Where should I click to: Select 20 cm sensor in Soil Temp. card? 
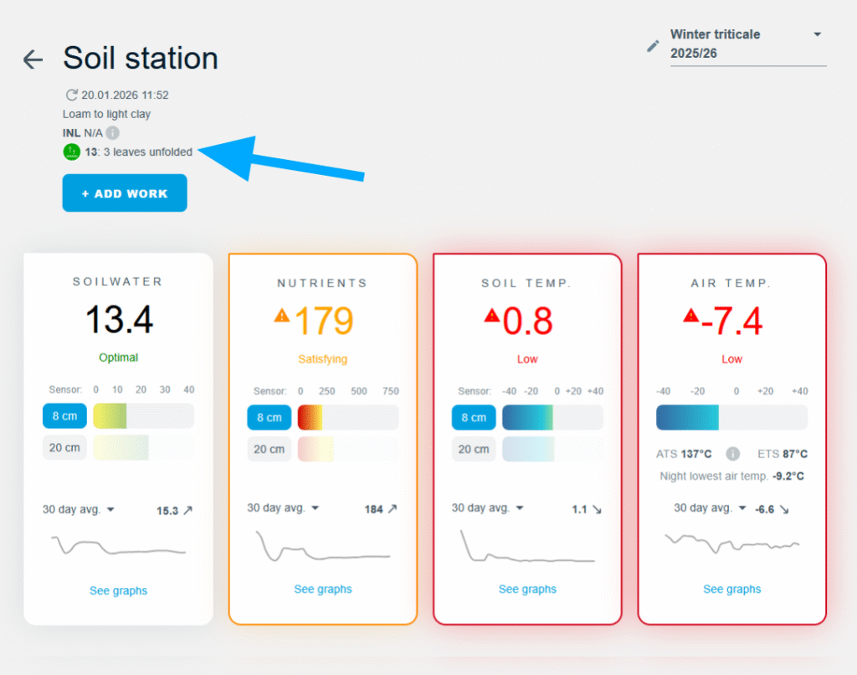(x=473, y=449)
